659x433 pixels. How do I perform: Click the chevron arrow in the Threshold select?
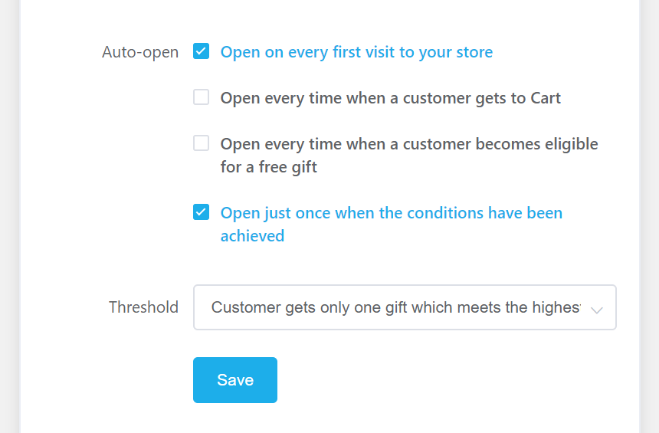pos(597,309)
